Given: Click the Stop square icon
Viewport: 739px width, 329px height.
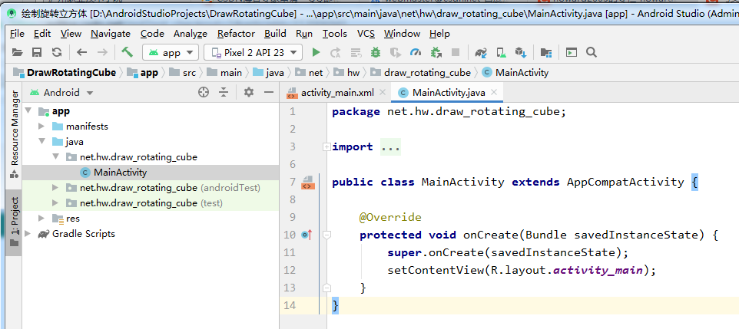Looking at the screenshot, I should pos(456,52).
